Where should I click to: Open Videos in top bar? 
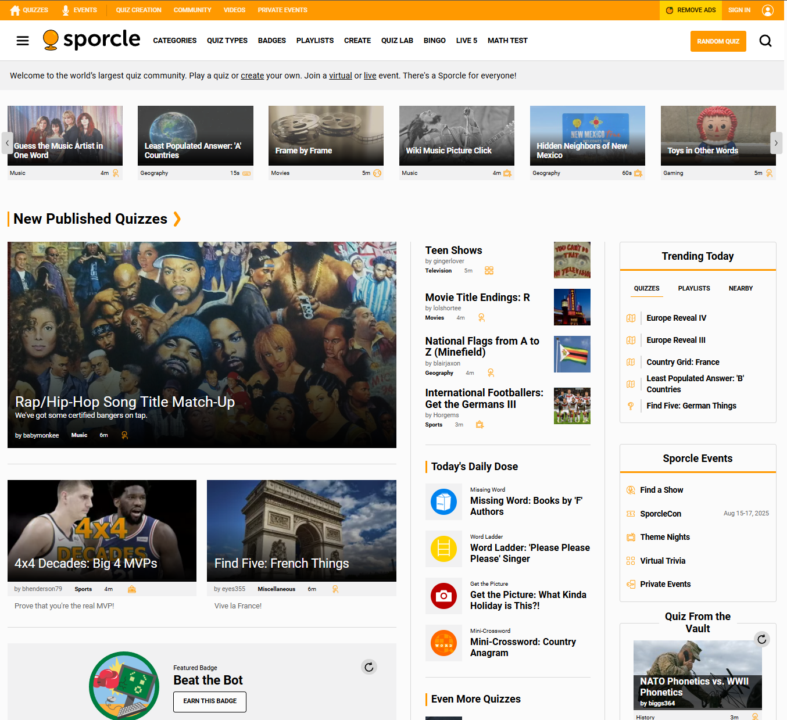click(x=234, y=10)
